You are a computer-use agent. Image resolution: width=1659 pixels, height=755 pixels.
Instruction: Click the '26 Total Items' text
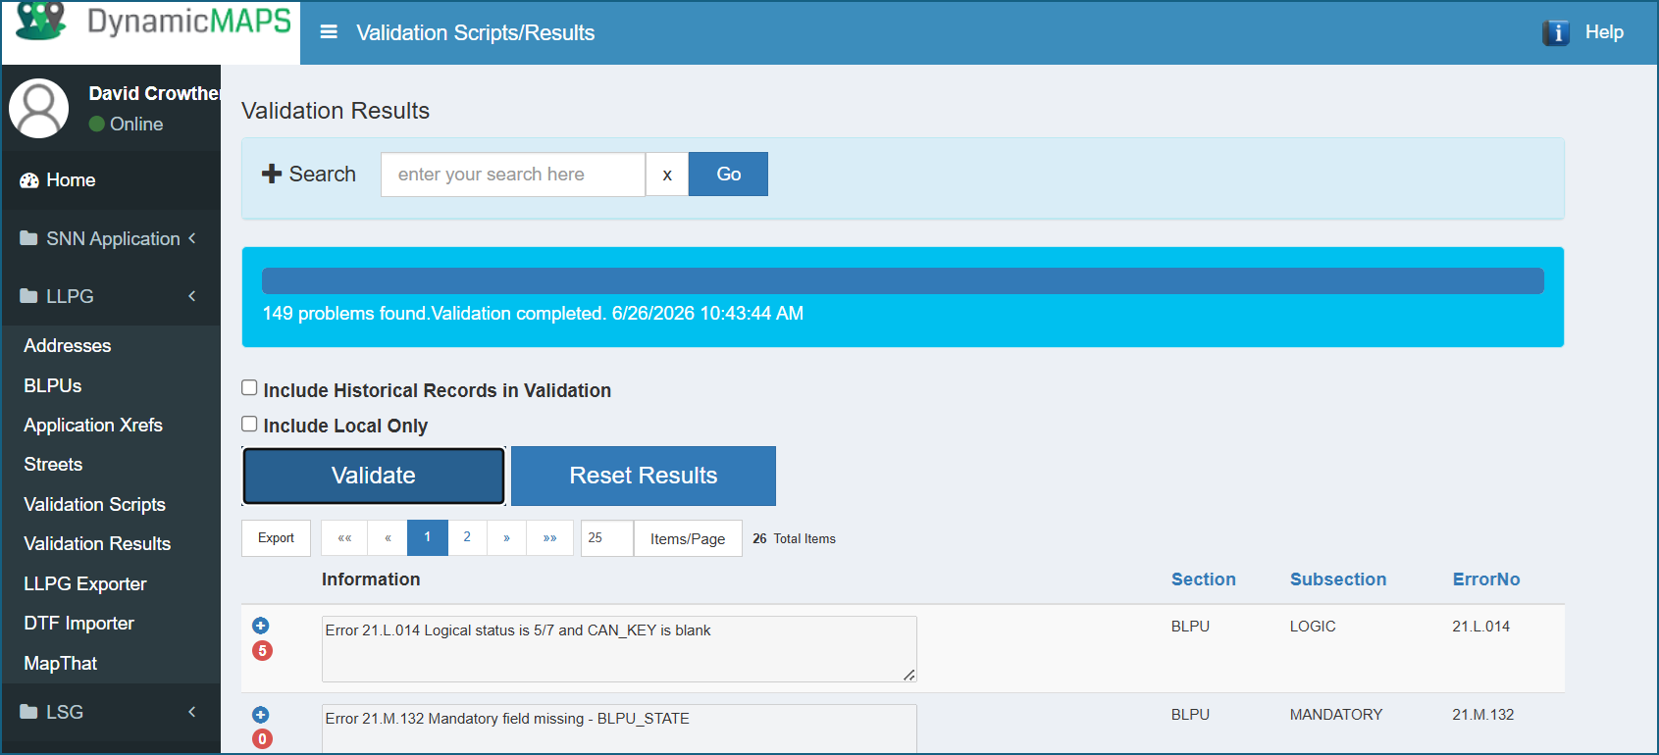tap(795, 538)
